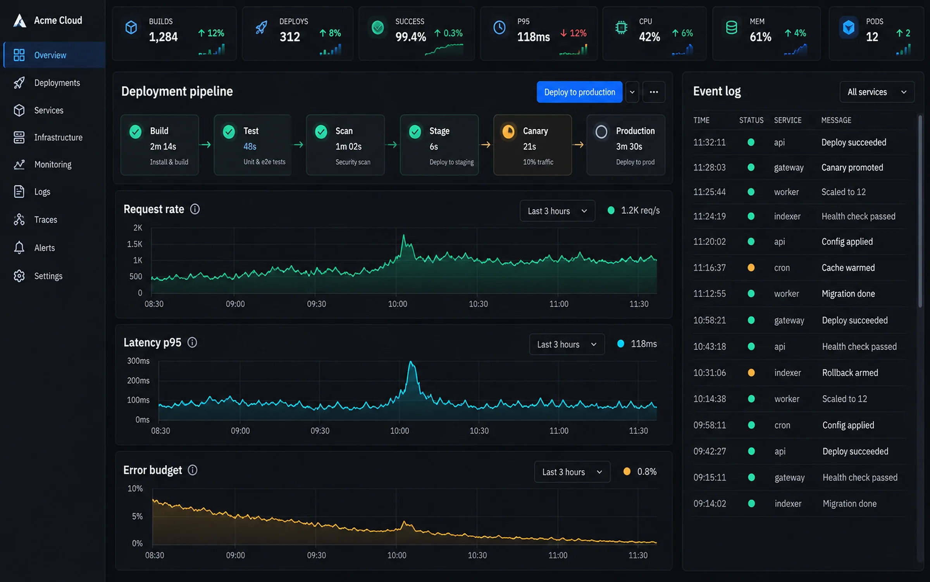Select Overview in the sidebar

55,55
